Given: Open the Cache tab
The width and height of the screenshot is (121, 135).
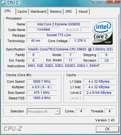Looking at the screenshot, I should pos(22,11).
